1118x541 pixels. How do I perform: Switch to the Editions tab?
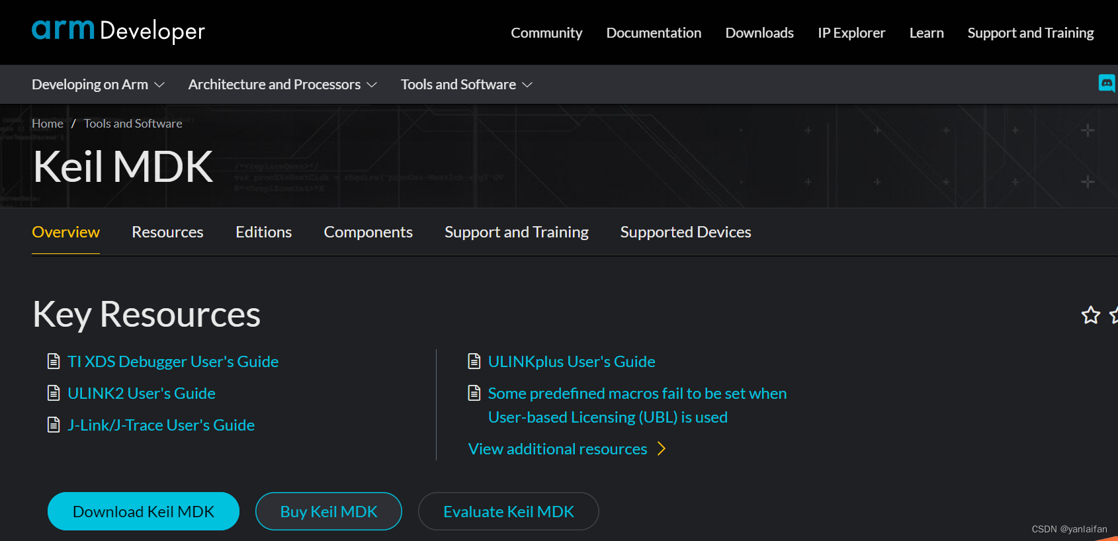pos(263,232)
